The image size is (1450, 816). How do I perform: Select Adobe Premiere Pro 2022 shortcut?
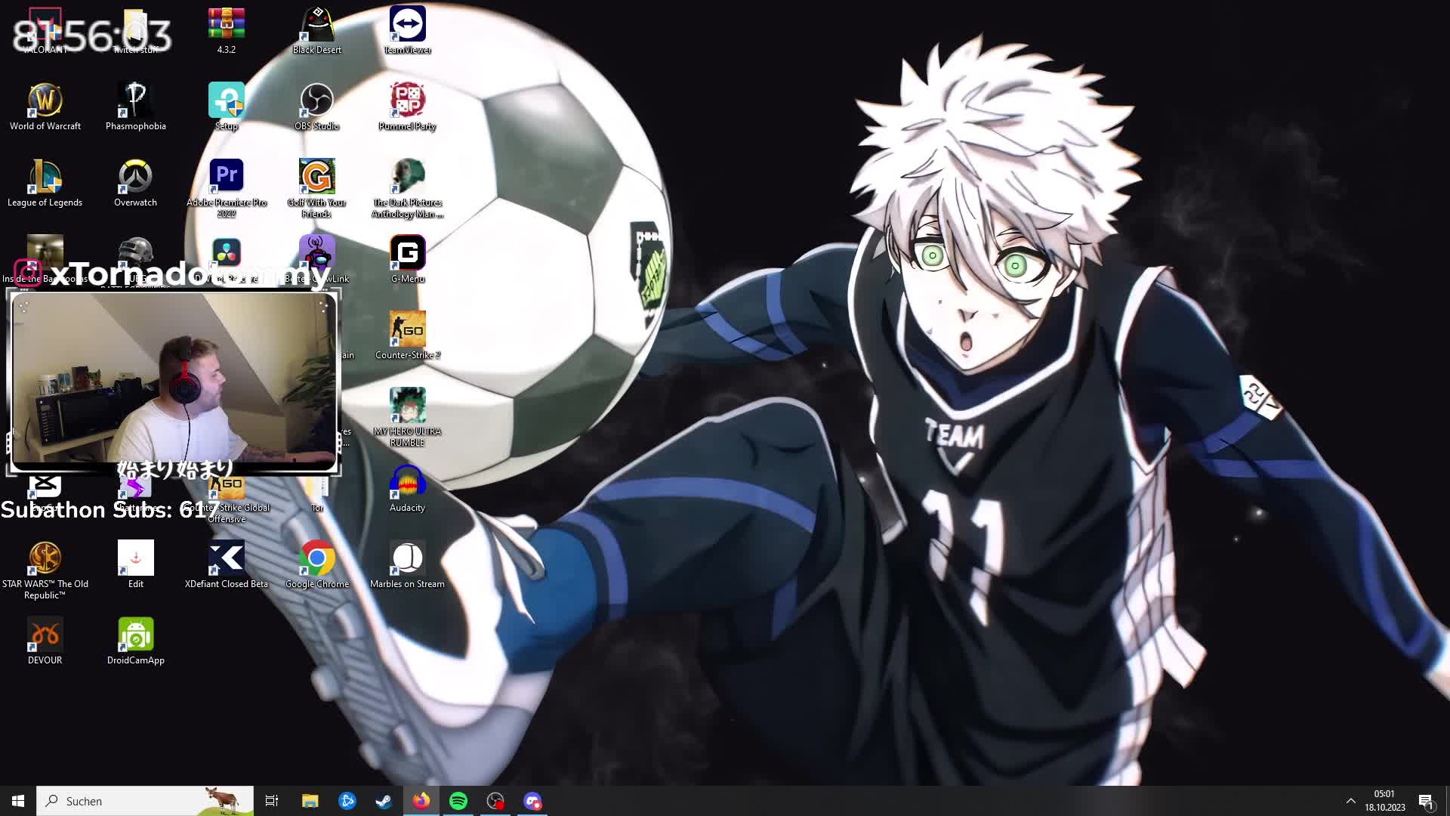coord(227,189)
